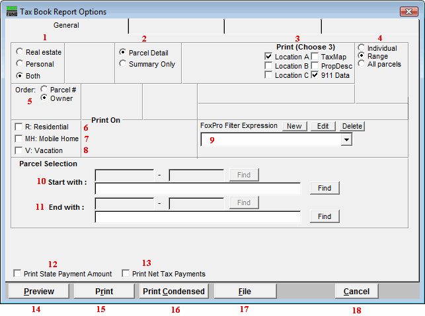Click New filter expression button
Screen dimensions: 425x316
click(x=293, y=126)
